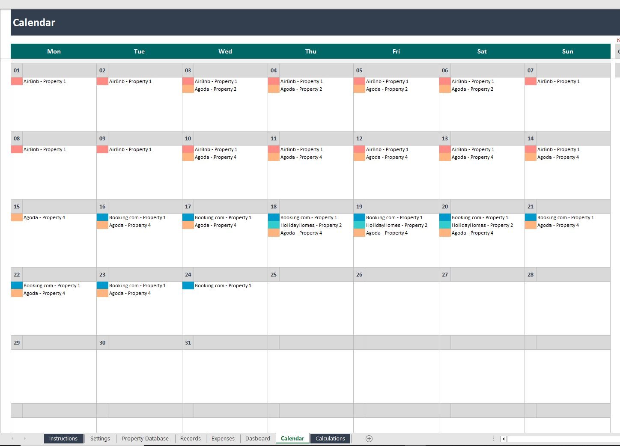Viewport: 620px width, 446px height.
Task: Click the horizontal scrollbar left arrow
Action: click(504, 439)
